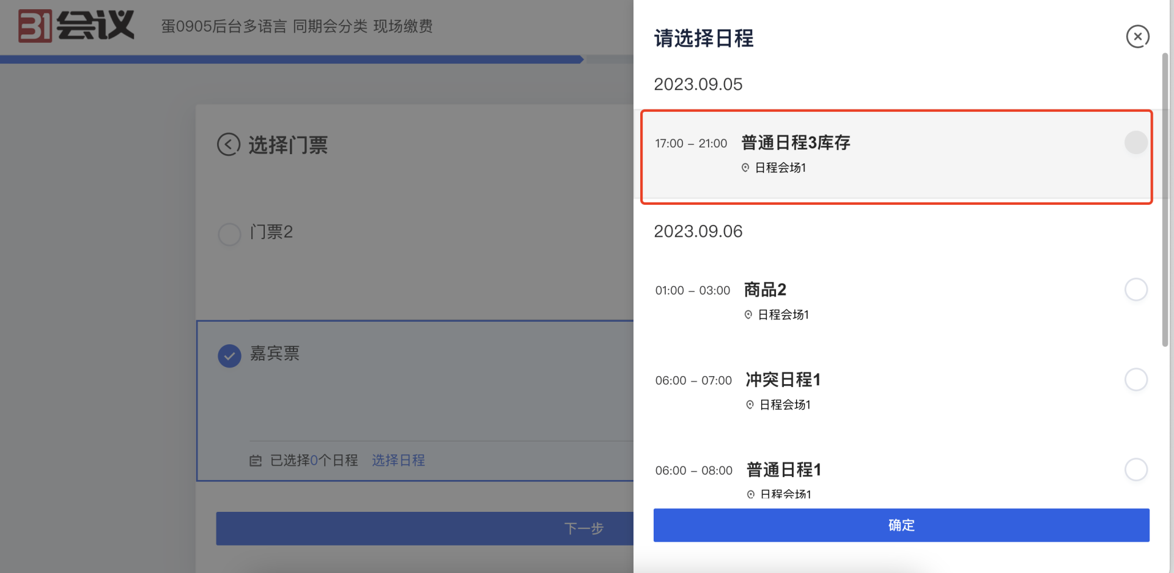Click the back arrow beside 选择门票
1174x573 pixels.
click(229, 145)
